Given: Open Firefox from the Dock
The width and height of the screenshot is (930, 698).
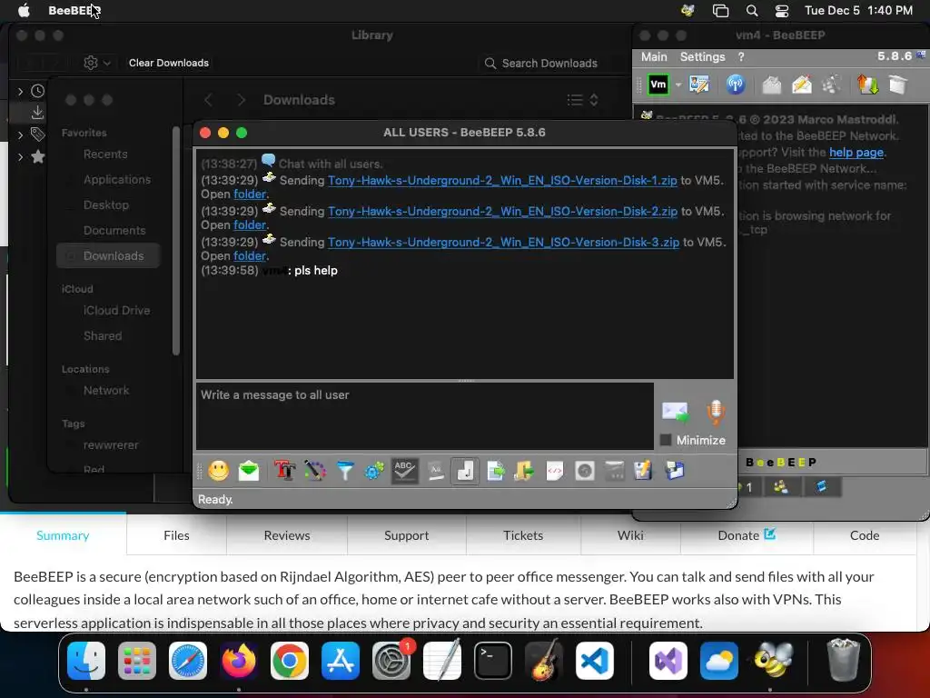Looking at the screenshot, I should [x=239, y=661].
